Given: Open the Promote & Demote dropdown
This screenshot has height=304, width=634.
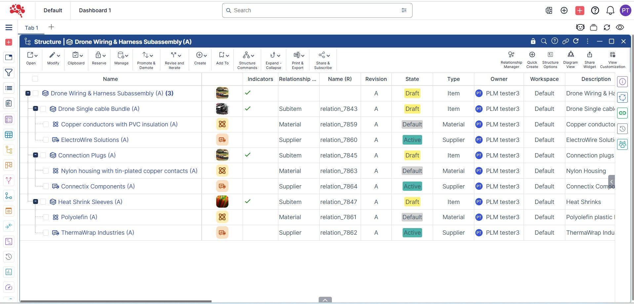Looking at the screenshot, I should click(x=146, y=59).
